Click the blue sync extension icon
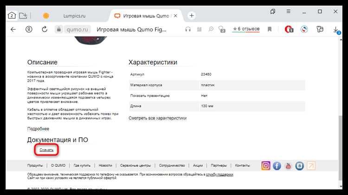Image resolution: width=348 pixels, height=195 pixels. pos(304,29)
